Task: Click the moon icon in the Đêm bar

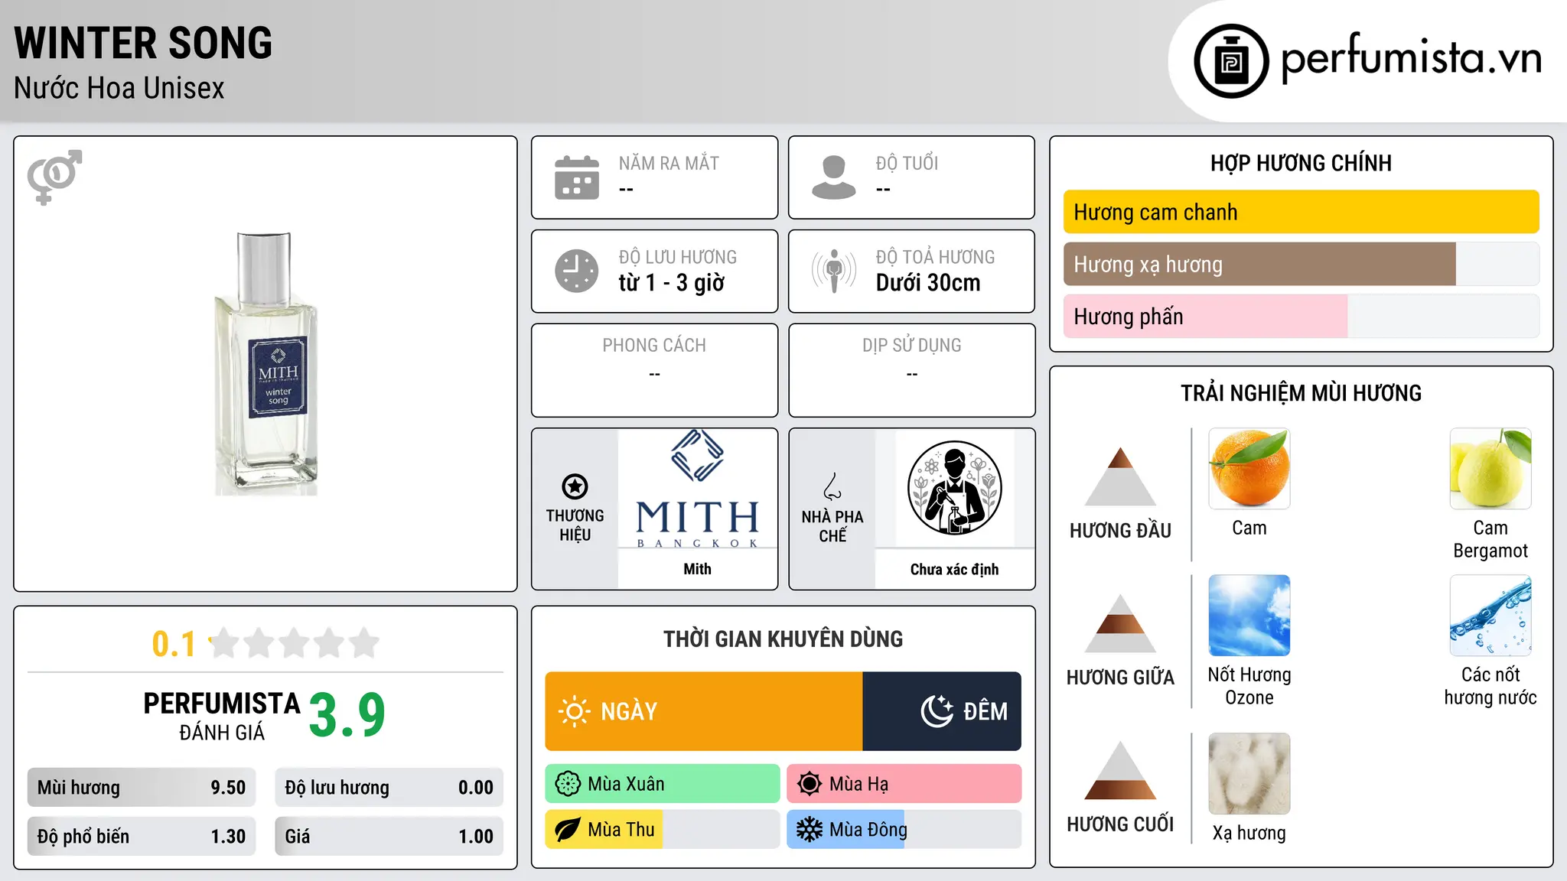Action: [937, 711]
